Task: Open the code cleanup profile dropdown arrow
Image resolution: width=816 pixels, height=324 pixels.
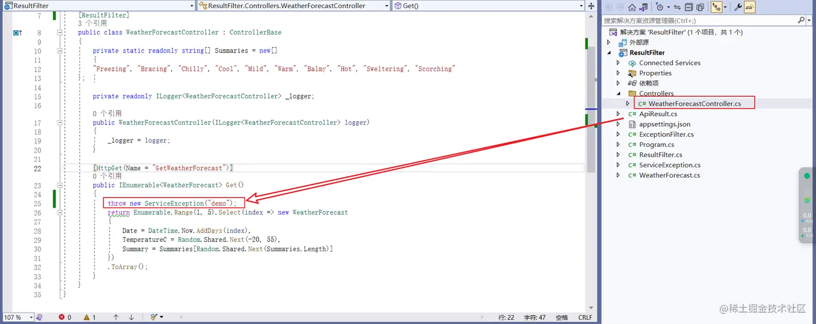Action: pyautogui.click(x=161, y=318)
